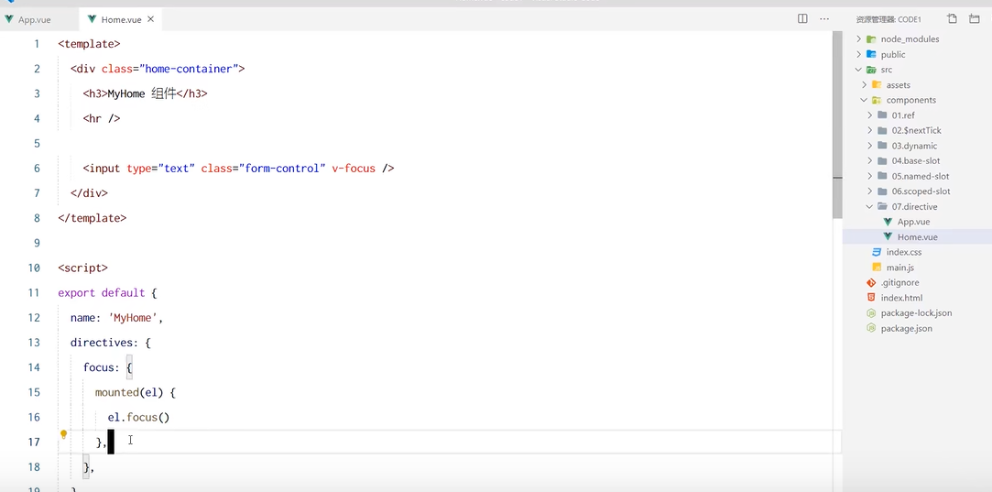Click the JS icon beside main.js

(877, 267)
